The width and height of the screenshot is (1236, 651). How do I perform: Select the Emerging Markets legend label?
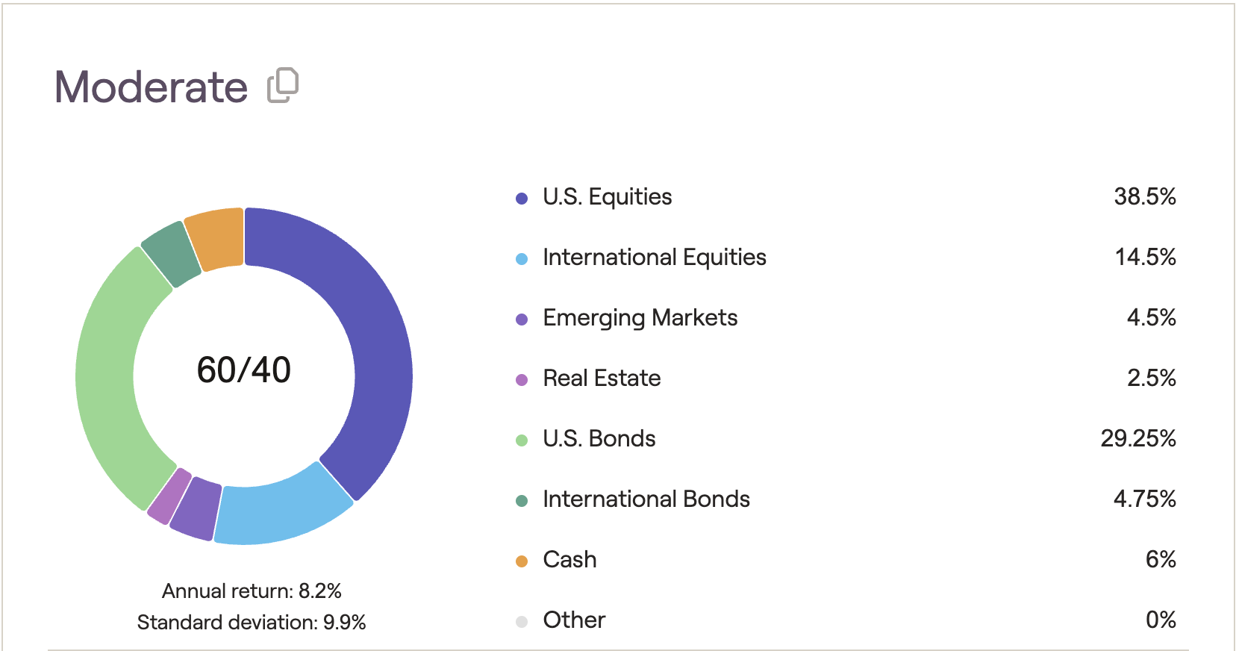pos(640,318)
